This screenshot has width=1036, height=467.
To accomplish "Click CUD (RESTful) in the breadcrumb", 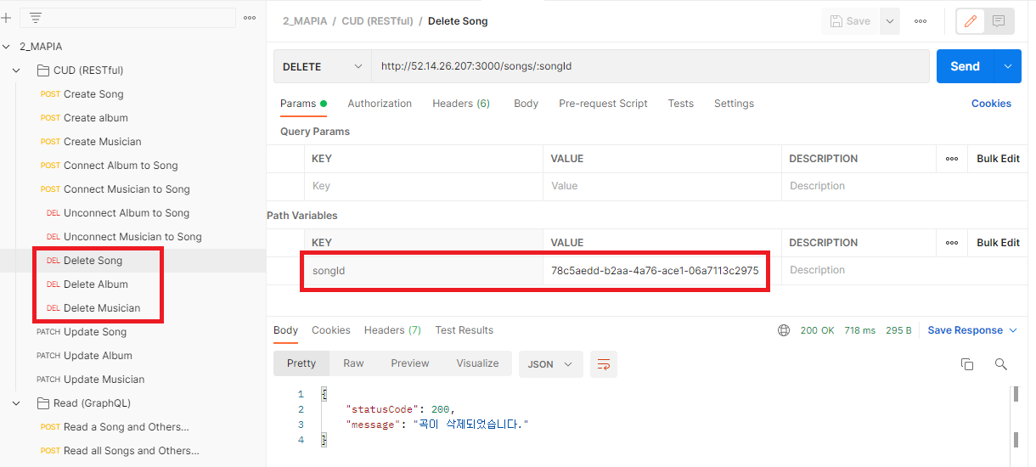I will point(377,21).
